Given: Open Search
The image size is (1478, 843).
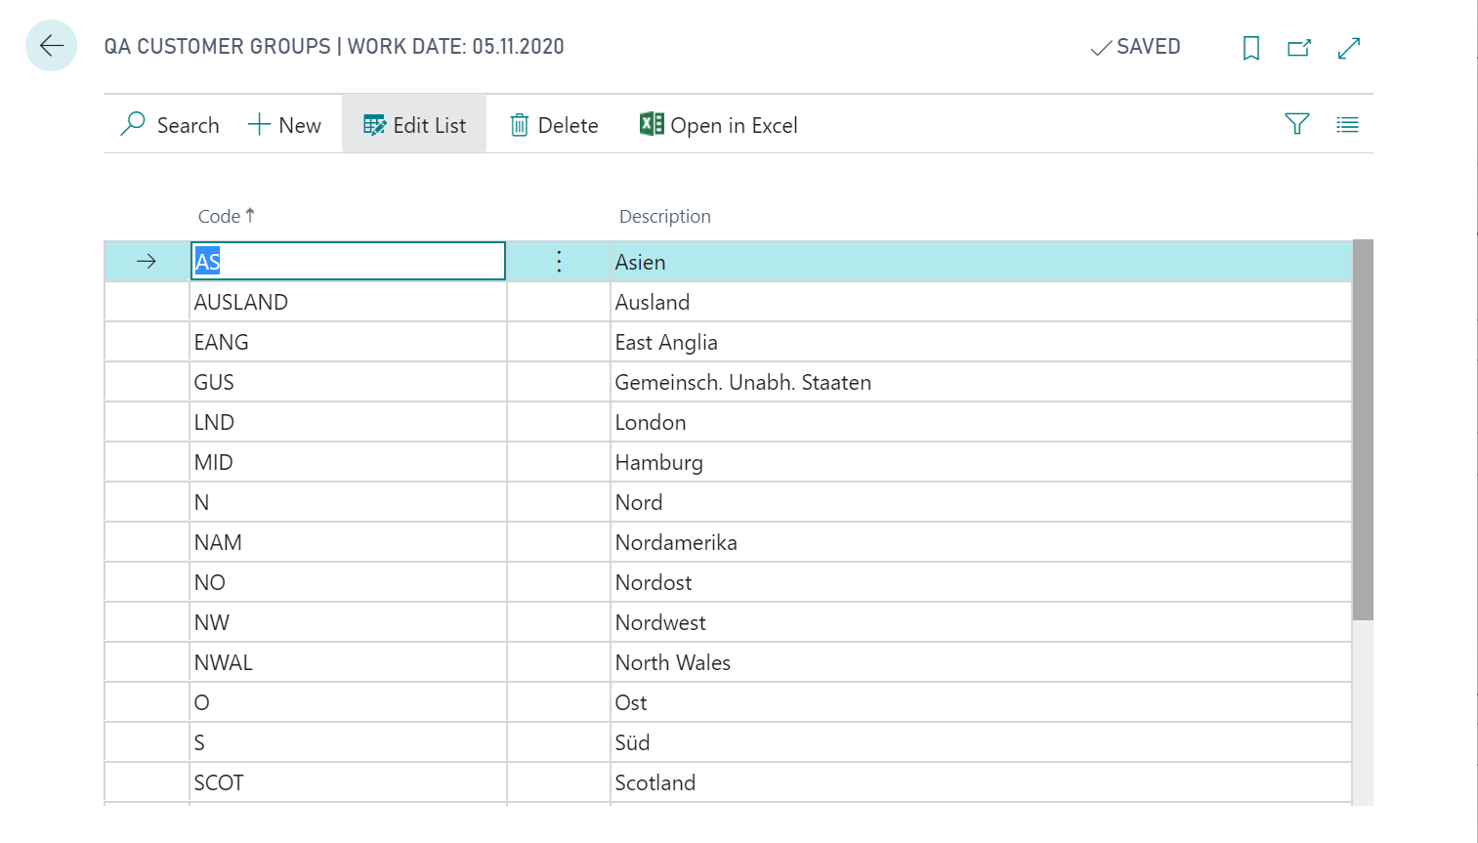Looking at the screenshot, I should coord(170,125).
